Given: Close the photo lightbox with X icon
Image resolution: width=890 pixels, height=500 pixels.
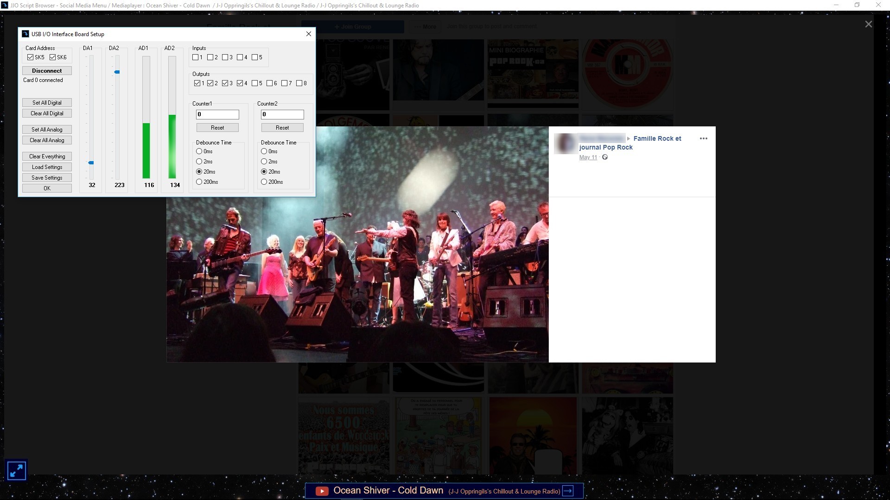Looking at the screenshot, I should (x=868, y=24).
